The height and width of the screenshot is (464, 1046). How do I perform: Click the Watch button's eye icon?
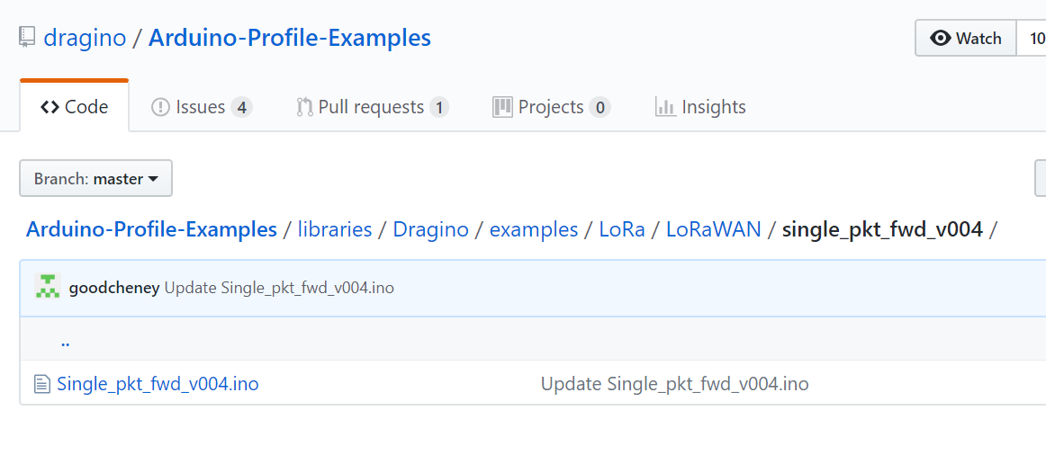tap(941, 39)
